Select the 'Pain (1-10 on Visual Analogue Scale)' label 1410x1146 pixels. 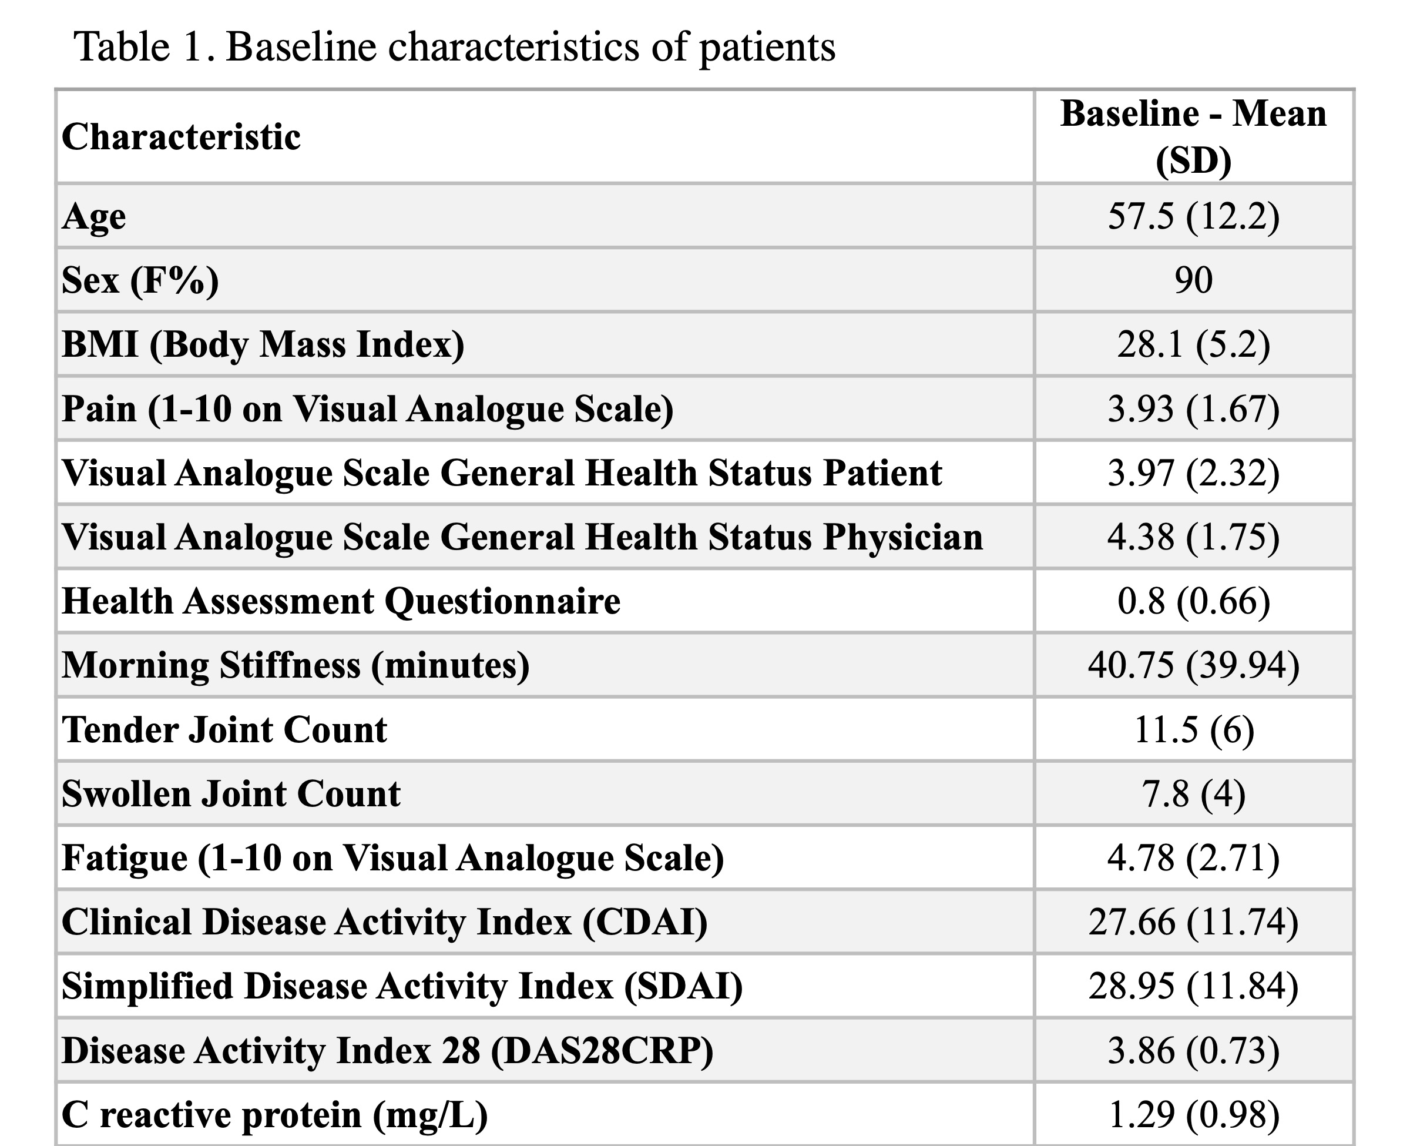[x=368, y=408]
